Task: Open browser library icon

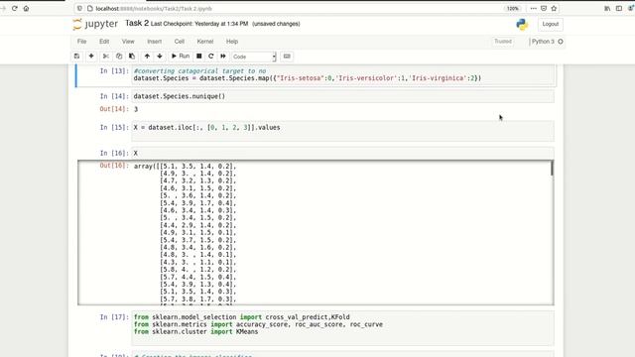Action: (607, 8)
